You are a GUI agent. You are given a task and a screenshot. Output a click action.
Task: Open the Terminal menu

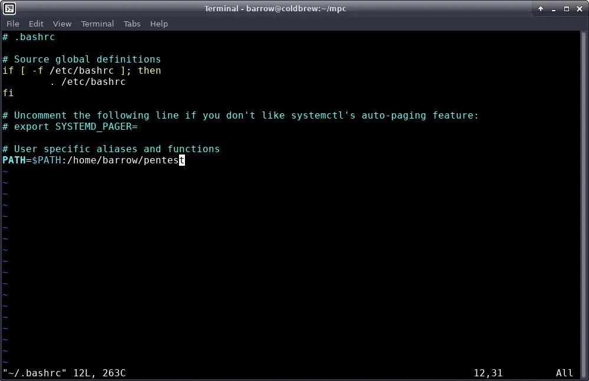(97, 24)
